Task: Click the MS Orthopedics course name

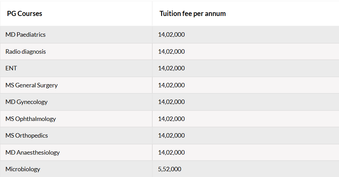Action: tap(27, 136)
